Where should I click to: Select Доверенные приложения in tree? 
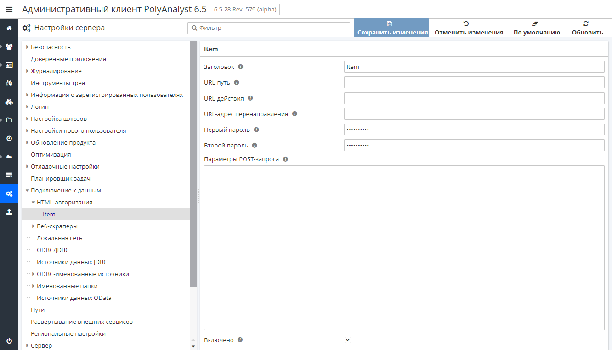(68, 59)
